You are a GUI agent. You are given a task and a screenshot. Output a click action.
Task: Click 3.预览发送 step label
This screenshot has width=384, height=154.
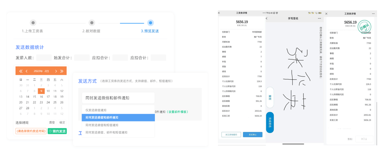click(150, 31)
